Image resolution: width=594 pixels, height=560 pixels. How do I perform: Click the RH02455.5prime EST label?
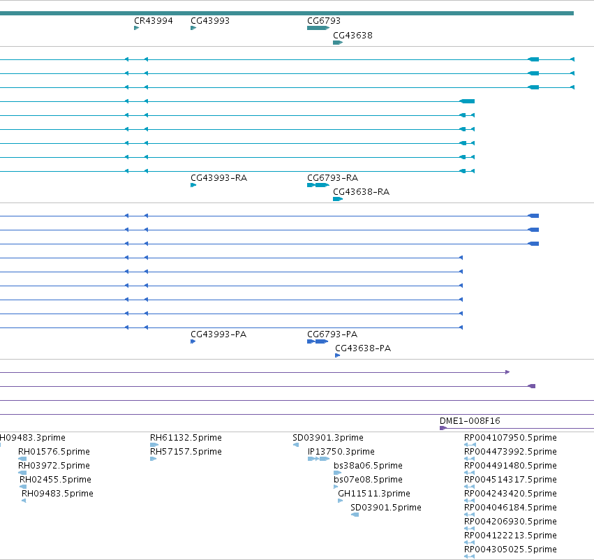[55, 480]
